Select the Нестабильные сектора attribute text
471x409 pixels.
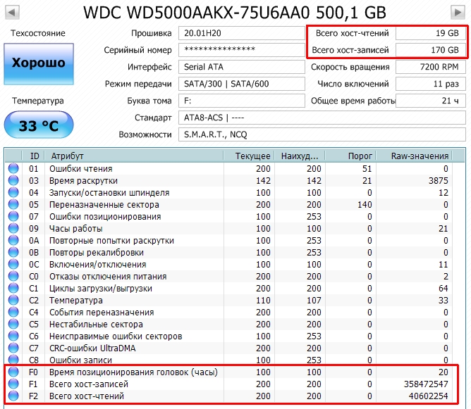coord(96,324)
